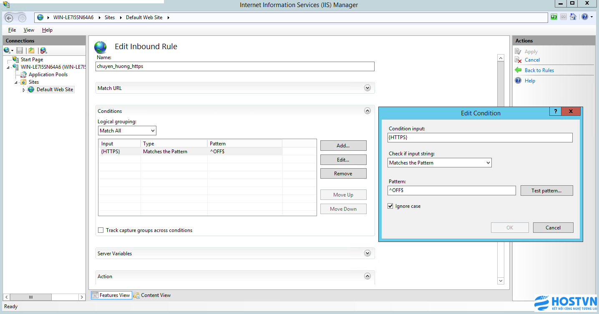Screen dimensions: 599x314
Task: Click the Start Page tree icon
Action: 16,60
